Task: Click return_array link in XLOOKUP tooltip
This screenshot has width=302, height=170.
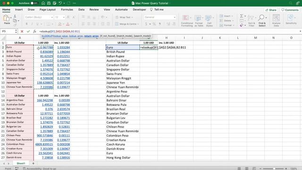Action: pos(91,36)
